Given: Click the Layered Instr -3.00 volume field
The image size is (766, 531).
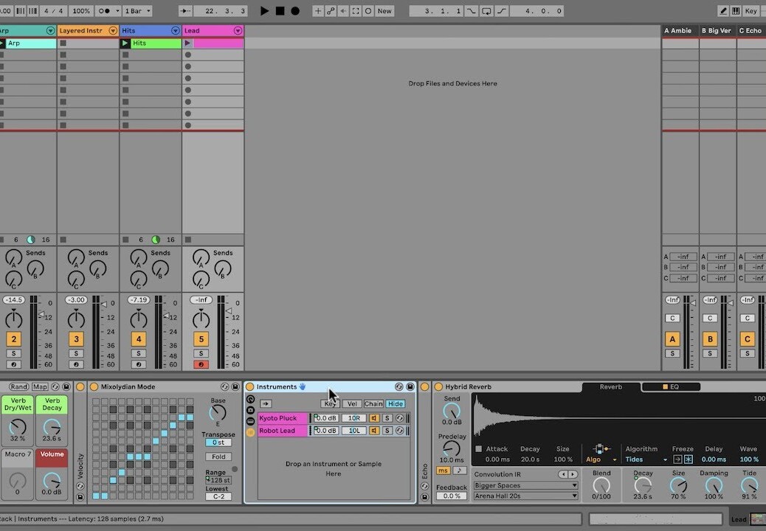Looking at the screenshot, I should coord(76,299).
